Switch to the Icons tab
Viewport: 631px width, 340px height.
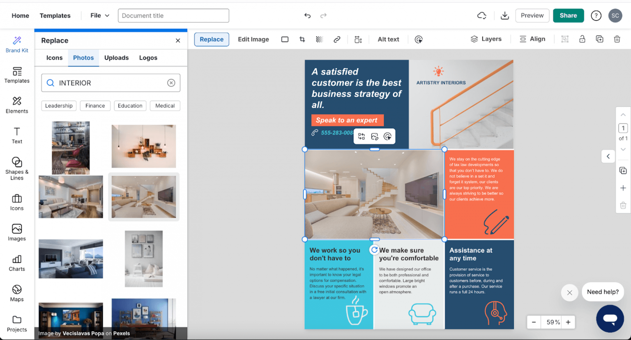point(55,58)
